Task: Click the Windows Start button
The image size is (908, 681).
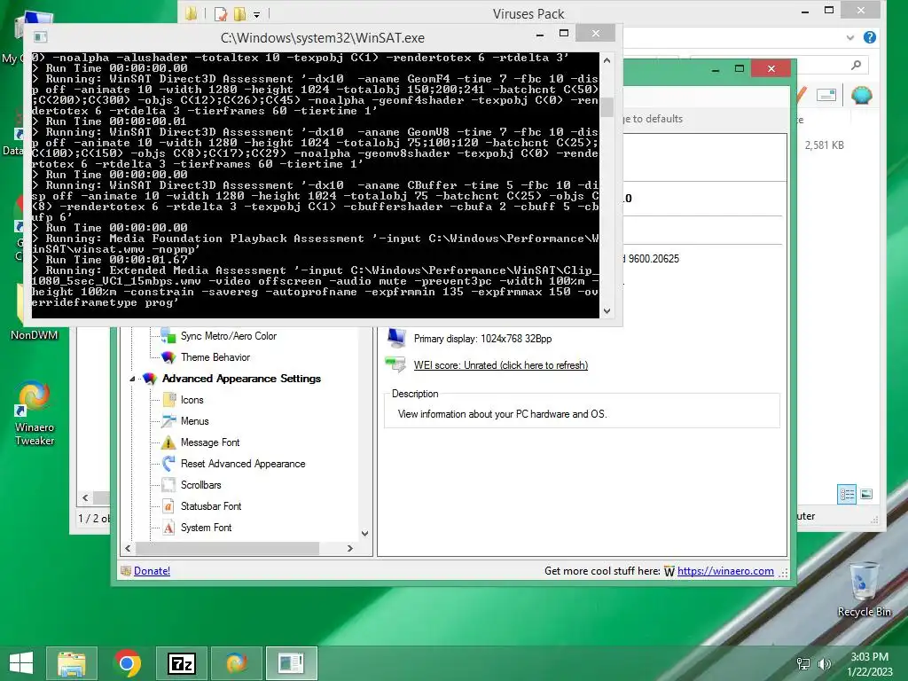Action: [21, 663]
